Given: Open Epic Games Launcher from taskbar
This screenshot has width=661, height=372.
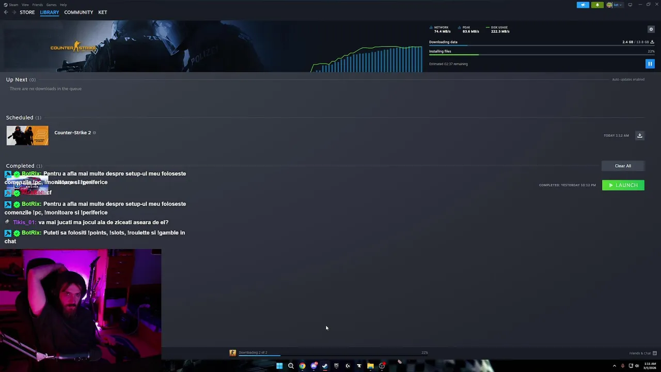Looking at the screenshot, I should (x=336, y=366).
